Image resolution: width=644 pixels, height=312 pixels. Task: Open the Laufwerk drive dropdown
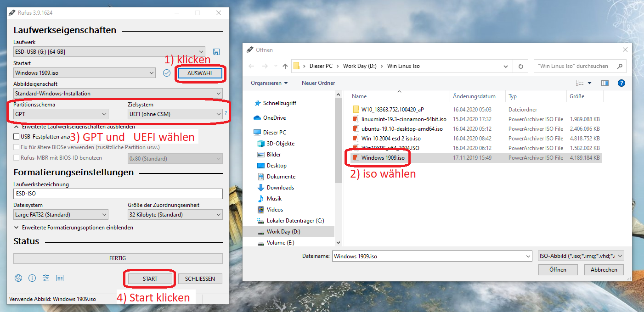[x=109, y=52]
